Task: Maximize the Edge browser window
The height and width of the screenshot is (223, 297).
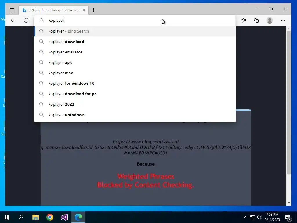Action: [271, 9]
